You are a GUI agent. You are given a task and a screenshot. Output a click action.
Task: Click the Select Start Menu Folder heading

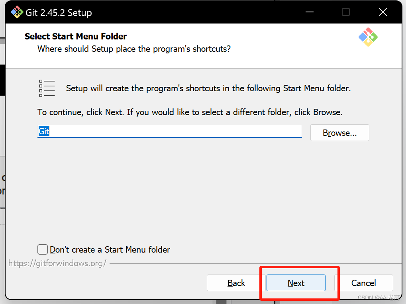pos(76,36)
